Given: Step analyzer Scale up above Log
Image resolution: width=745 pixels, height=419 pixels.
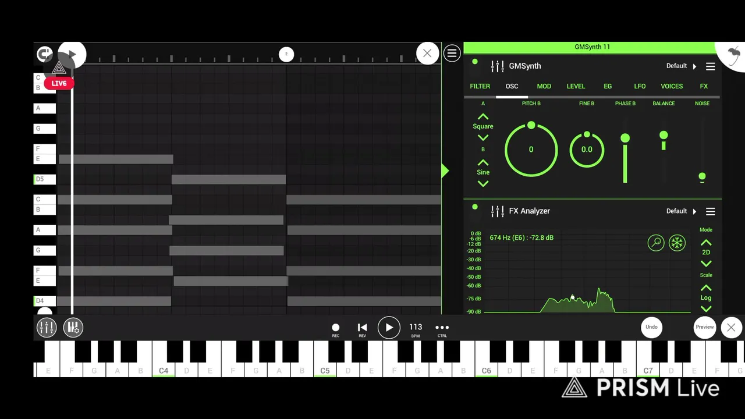Looking at the screenshot, I should (706, 287).
